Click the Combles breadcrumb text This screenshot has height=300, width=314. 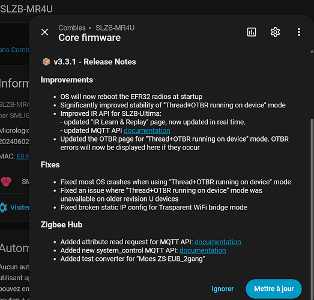[72, 28]
